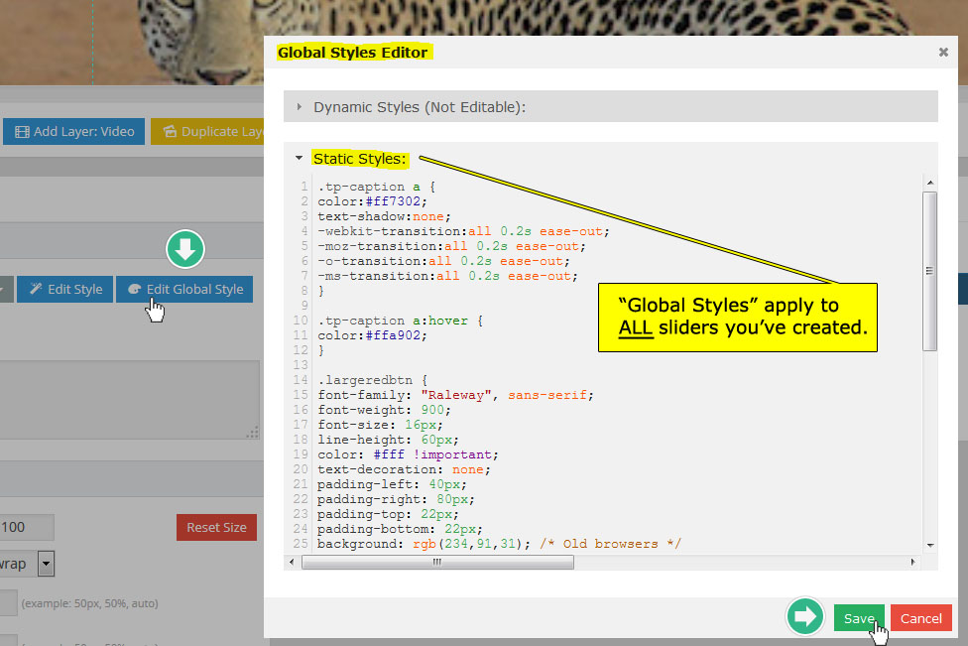
Task: Click the magic wand icon on Edit Style
Action: tap(36, 290)
